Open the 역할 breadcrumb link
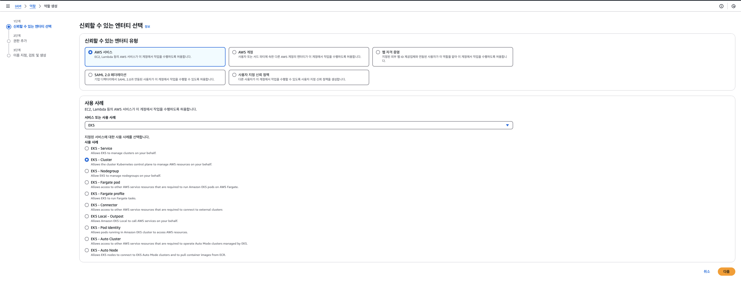Viewport: 741px width, 287px height. 32,6
